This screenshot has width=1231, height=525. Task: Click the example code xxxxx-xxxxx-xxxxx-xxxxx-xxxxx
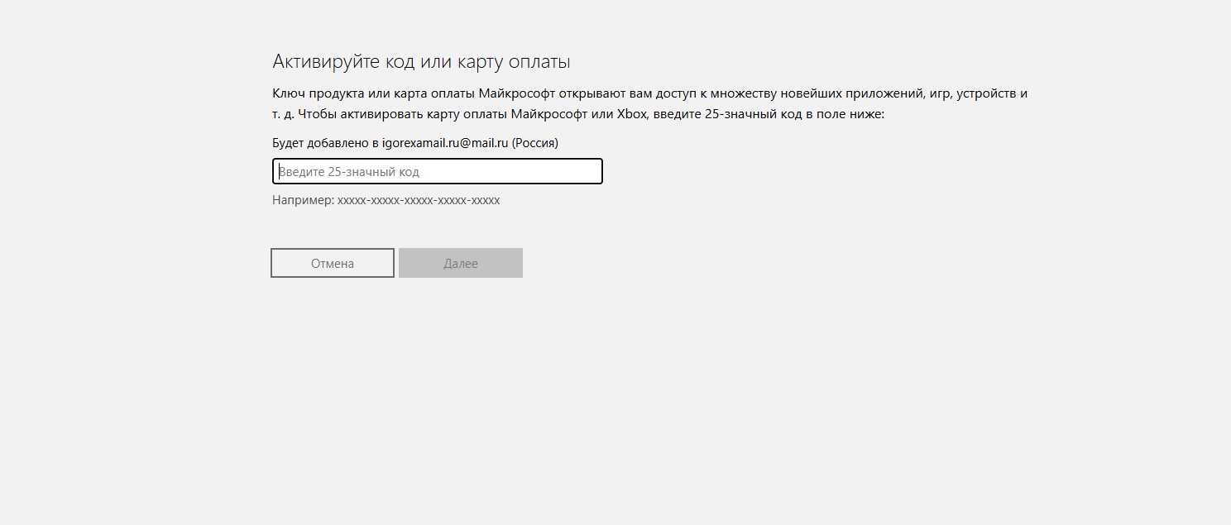(419, 200)
